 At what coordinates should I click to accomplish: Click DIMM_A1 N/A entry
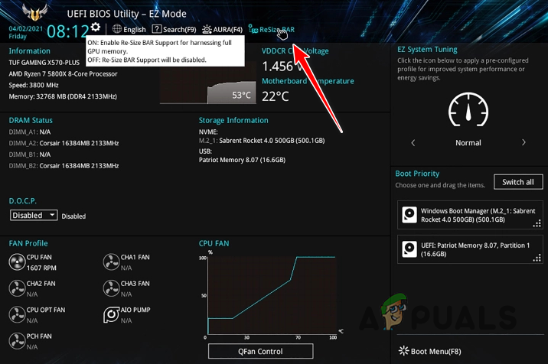30,132
